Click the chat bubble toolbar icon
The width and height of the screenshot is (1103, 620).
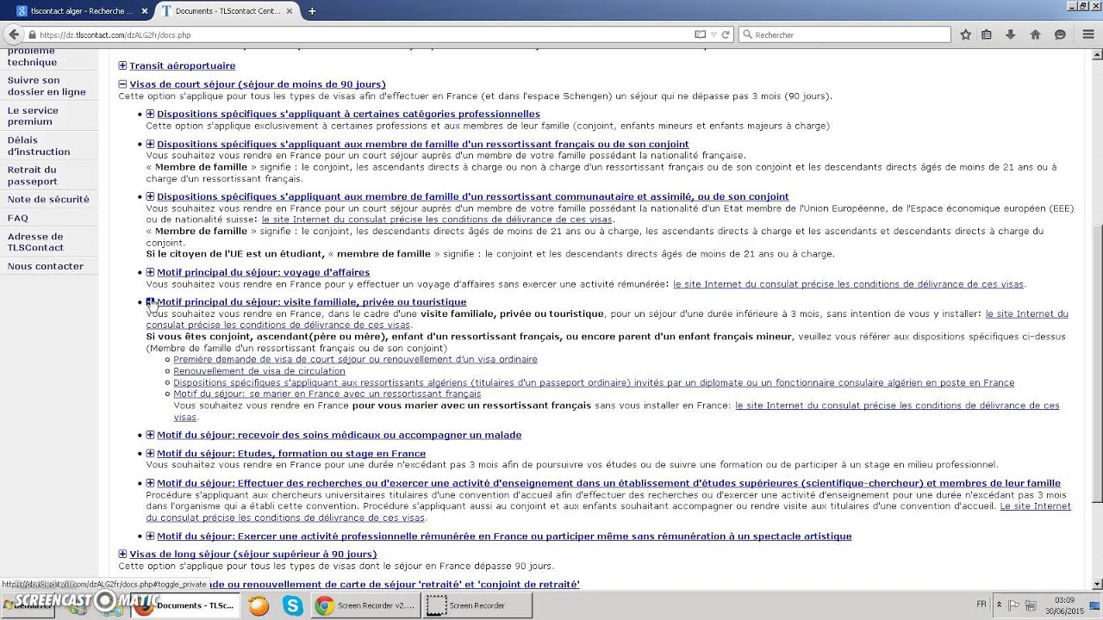tap(1060, 35)
